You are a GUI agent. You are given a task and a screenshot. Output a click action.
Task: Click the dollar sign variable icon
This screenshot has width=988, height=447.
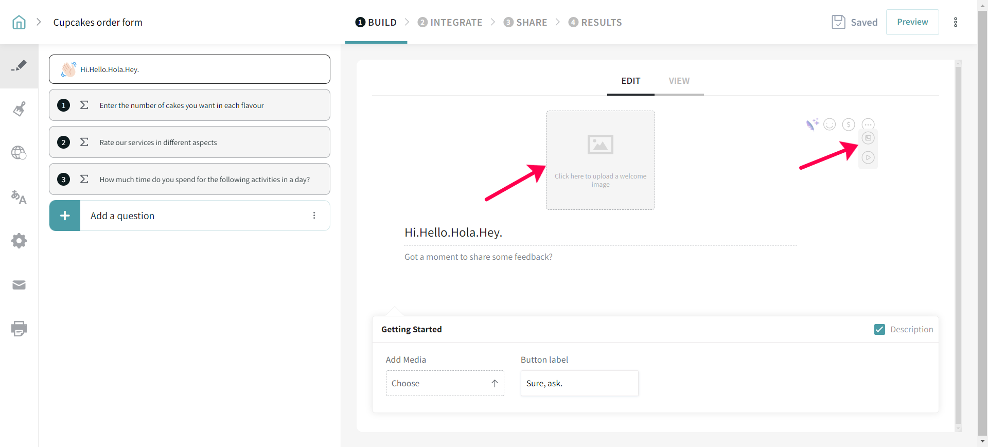click(x=849, y=124)
